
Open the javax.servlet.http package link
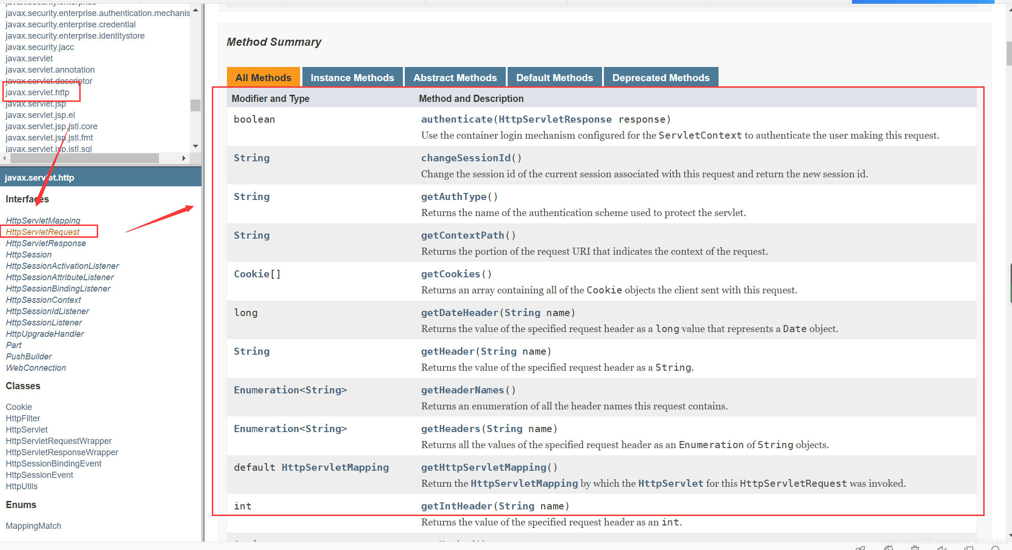click(37, 92)
